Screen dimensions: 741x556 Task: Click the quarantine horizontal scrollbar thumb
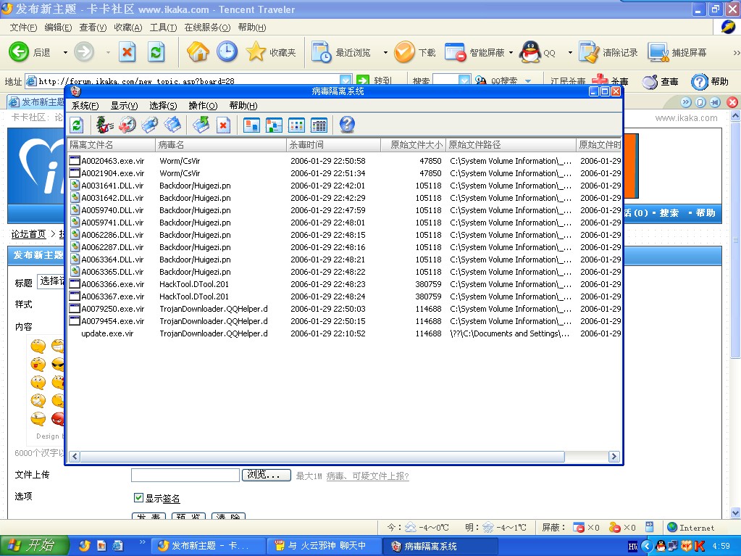click(322, 456)
